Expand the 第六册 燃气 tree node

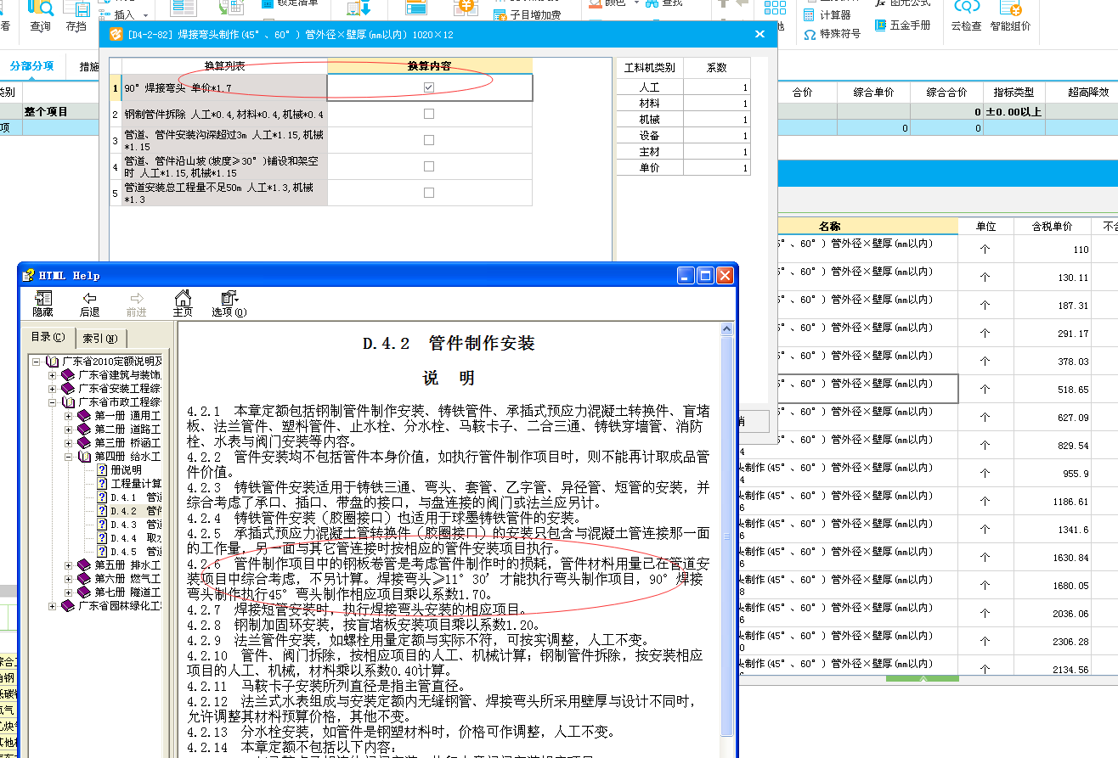(x=69, y=579)
